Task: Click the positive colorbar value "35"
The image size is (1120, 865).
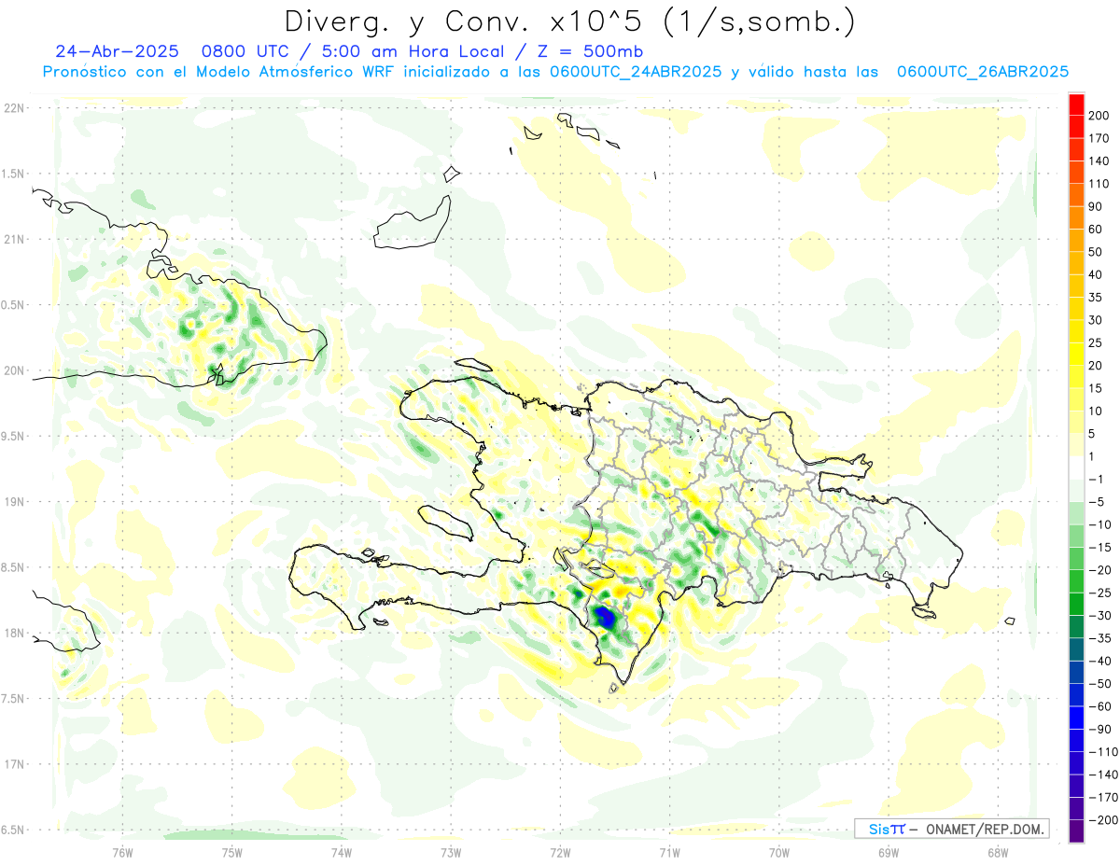Action: click(x=1096, y=297)
